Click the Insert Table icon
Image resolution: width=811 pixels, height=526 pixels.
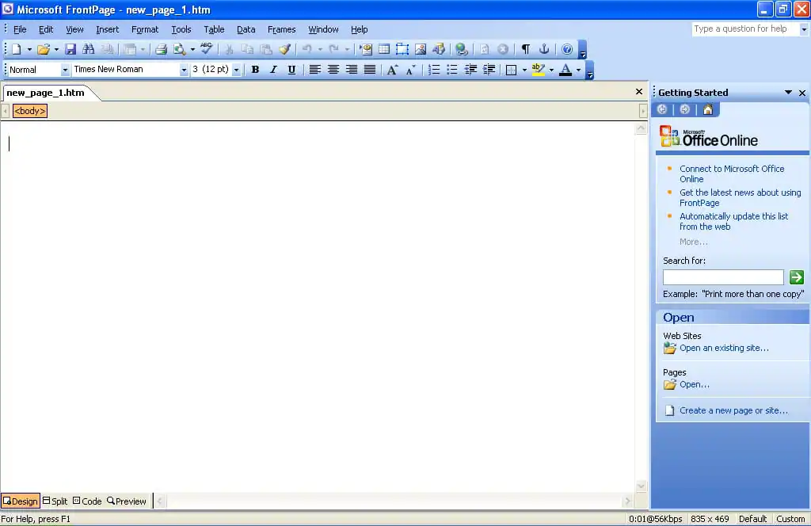point(384,49)
